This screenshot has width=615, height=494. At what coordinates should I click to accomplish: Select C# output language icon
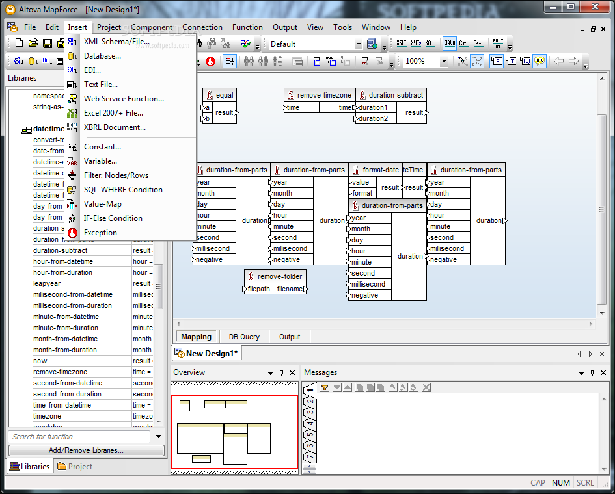pos(463,44)
